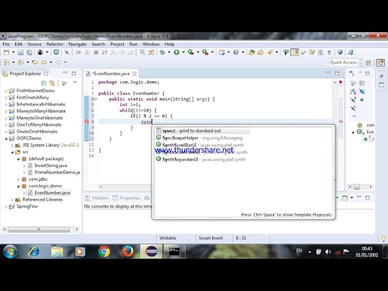Click the Skip All Breakpoints icon
Image resolution: width=388 pixels, height=291 pixels.
click(67, 52)
